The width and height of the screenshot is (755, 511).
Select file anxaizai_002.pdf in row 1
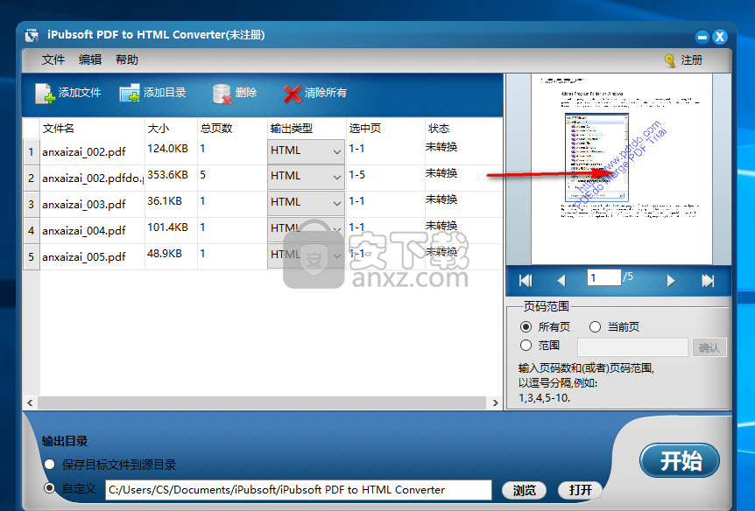84,152
